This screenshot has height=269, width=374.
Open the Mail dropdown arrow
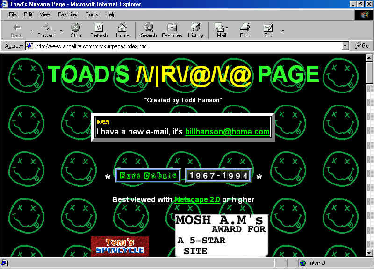point(227,28)
